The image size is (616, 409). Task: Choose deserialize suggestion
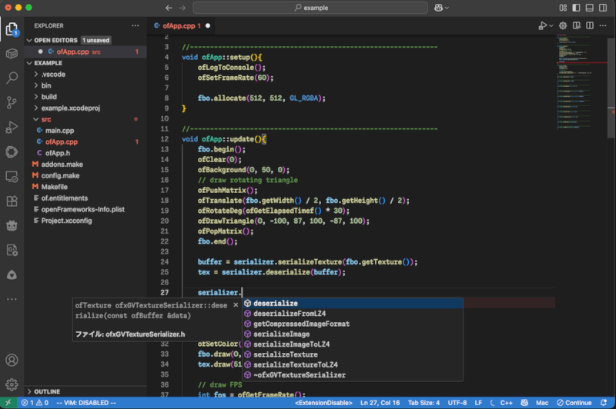point(353,303)
